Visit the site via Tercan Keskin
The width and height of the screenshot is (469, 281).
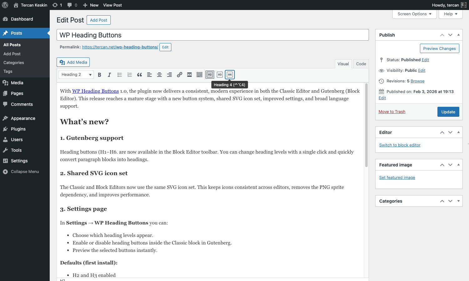click(31, 5)
